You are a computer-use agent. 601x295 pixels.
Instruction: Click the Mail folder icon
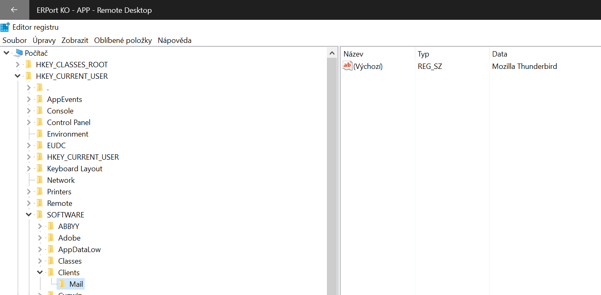(62, 284)
